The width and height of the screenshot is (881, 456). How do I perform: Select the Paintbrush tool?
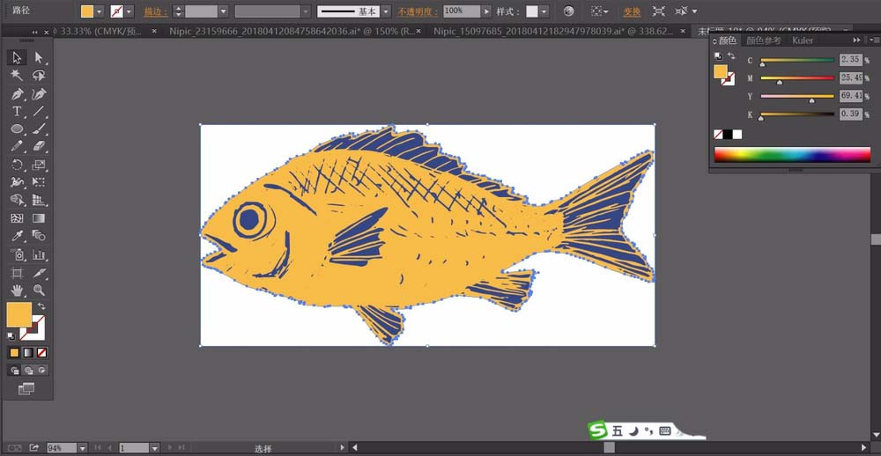[x=39, y=129]
